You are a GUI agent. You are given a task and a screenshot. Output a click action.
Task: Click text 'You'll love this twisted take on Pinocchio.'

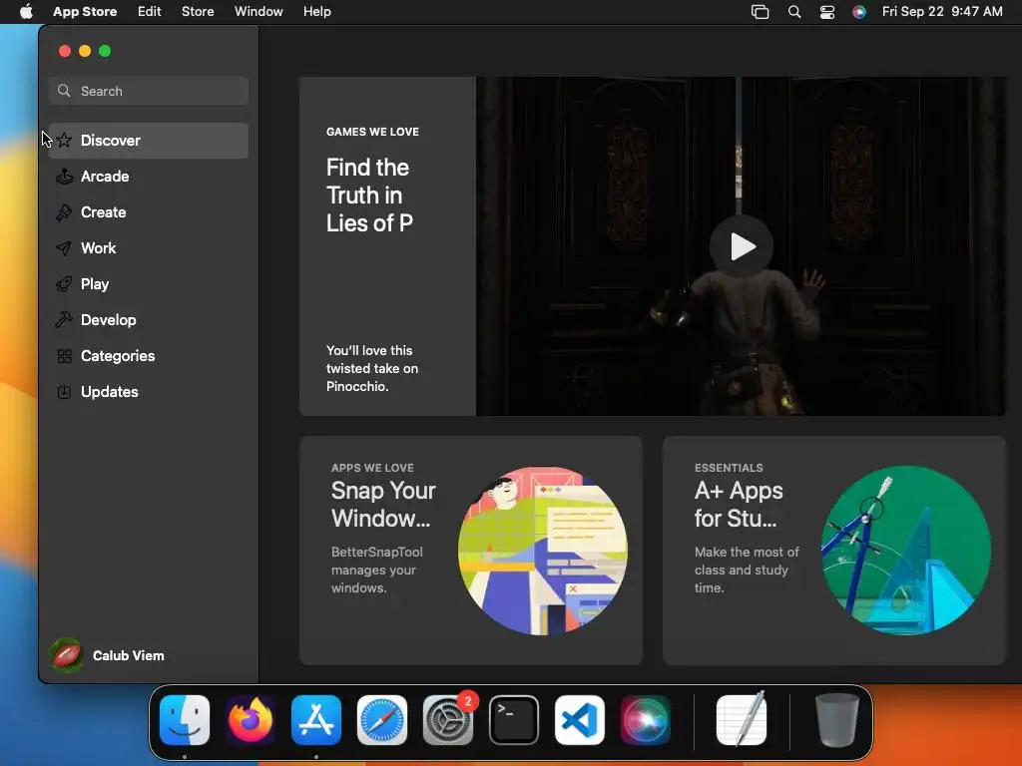372,368
